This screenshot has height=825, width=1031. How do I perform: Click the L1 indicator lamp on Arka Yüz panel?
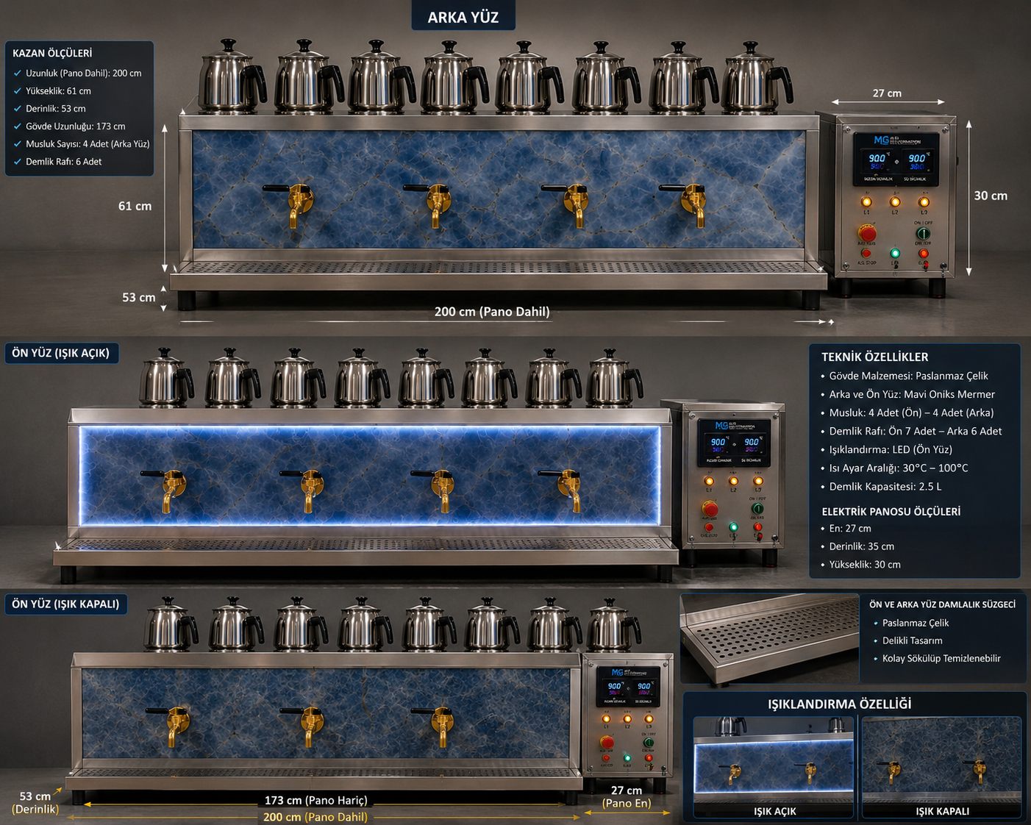coord(866,201)
